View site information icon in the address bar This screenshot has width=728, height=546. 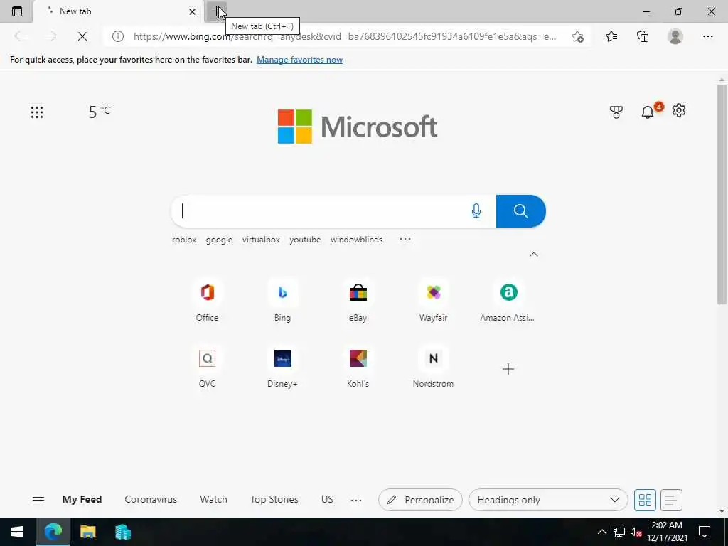[118, 36]
